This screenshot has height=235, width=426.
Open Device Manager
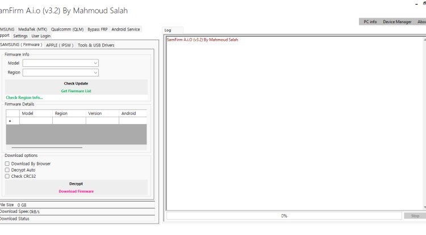tap(397, 22)
